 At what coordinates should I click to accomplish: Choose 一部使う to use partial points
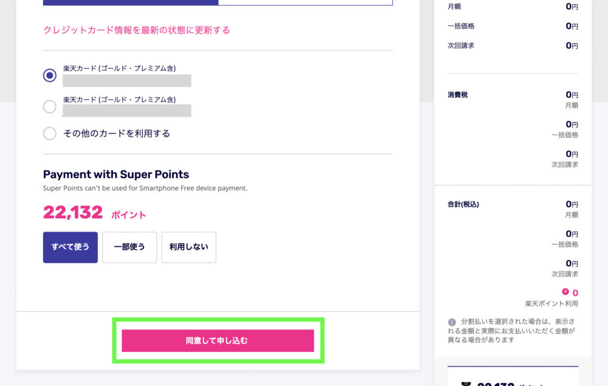click(x=130, y=247)
